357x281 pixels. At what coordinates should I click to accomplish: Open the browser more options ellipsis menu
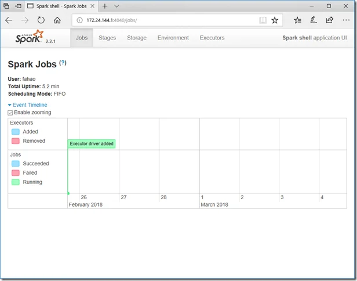pyautogui.click(x=345, y=20)
